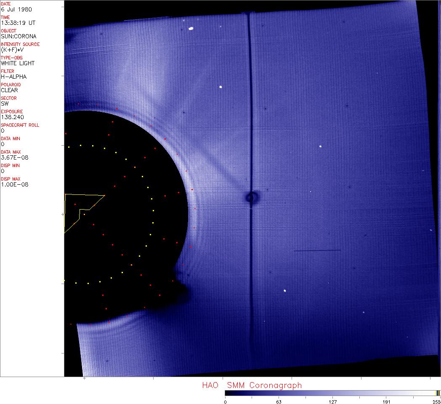This screenshot has height=404, width=441.
Task: Click the short horizontal dark line segment
Action: [x=317, y=251]
